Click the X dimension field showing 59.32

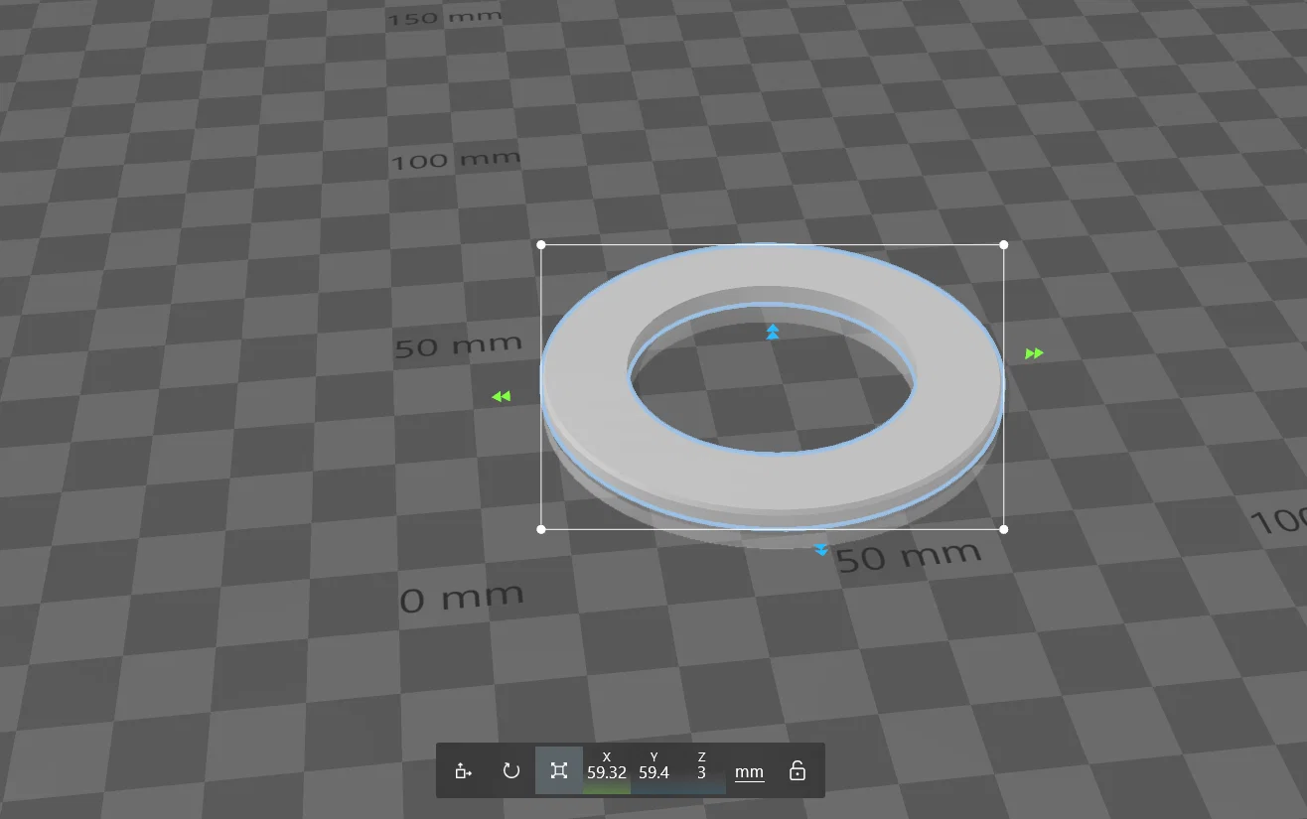click(607, 770)
